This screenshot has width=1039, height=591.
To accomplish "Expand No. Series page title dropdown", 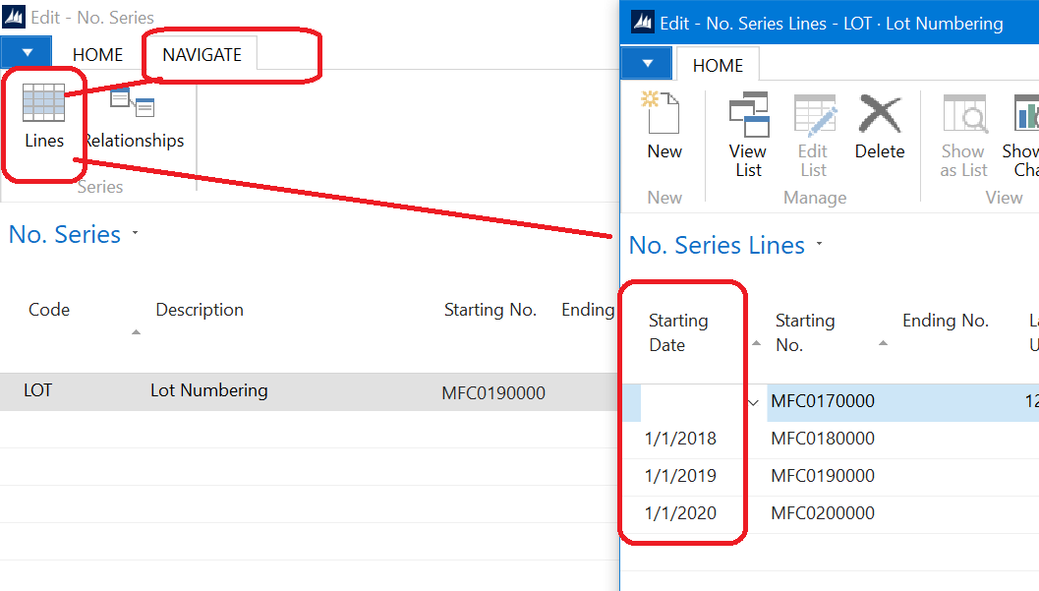I will [x=136, y=233].
